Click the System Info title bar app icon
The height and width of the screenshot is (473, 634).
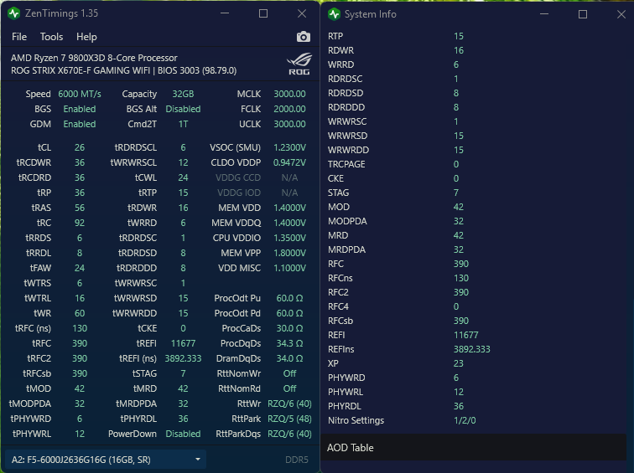click(x=334, y=14)
